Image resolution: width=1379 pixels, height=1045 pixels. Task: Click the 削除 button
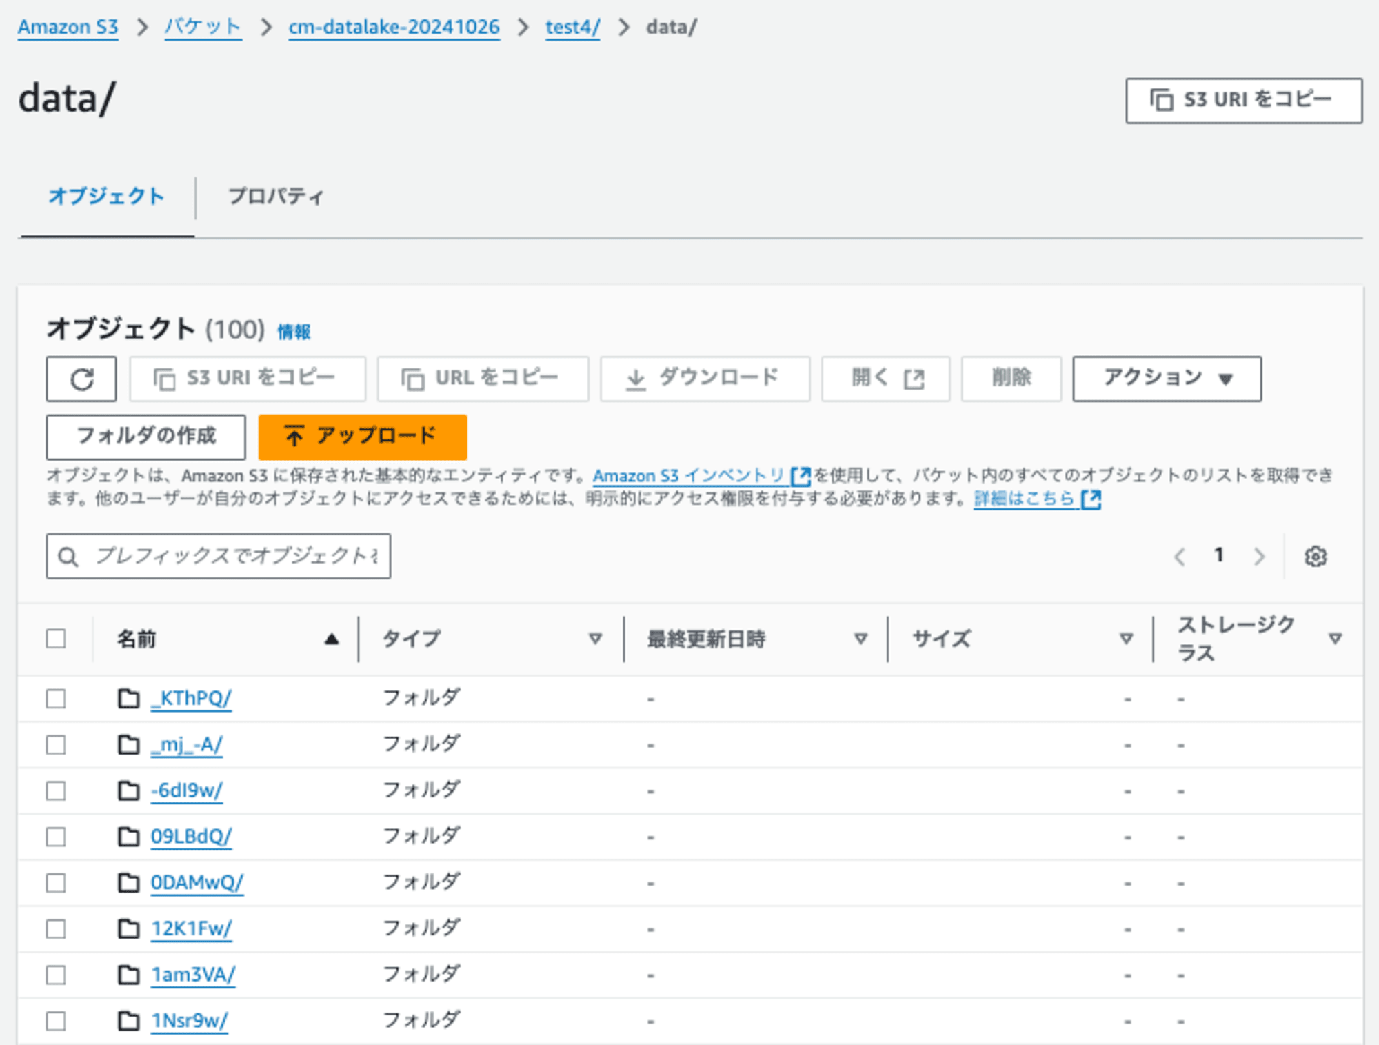pos(1011,379)
